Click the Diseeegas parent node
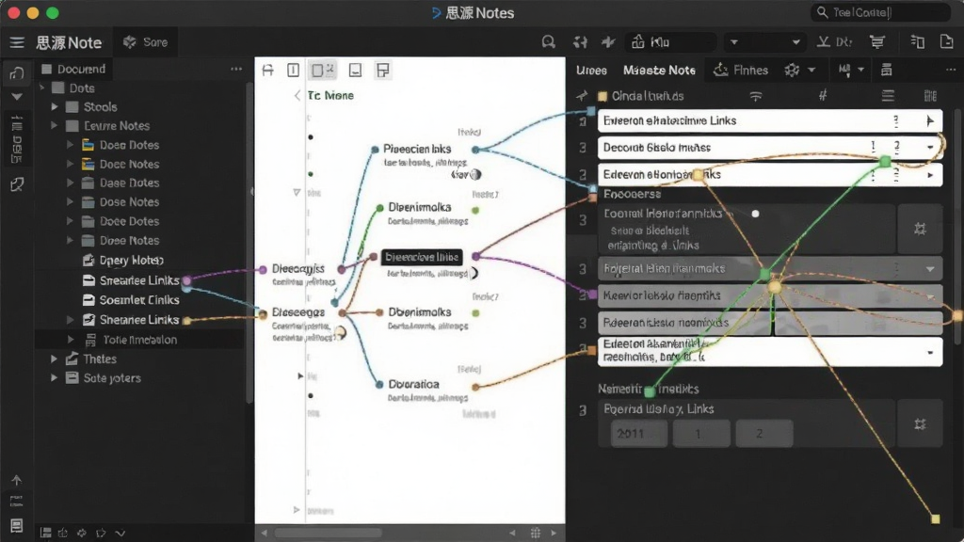 point(298,312)
